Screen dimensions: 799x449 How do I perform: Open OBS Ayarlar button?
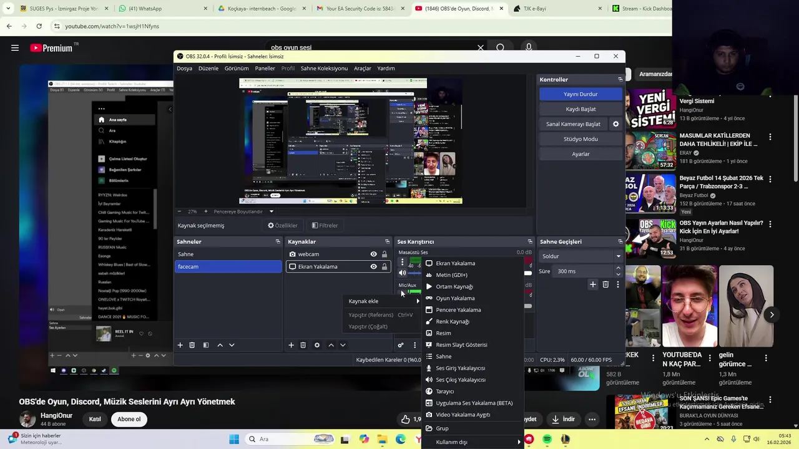coord(581,154)
